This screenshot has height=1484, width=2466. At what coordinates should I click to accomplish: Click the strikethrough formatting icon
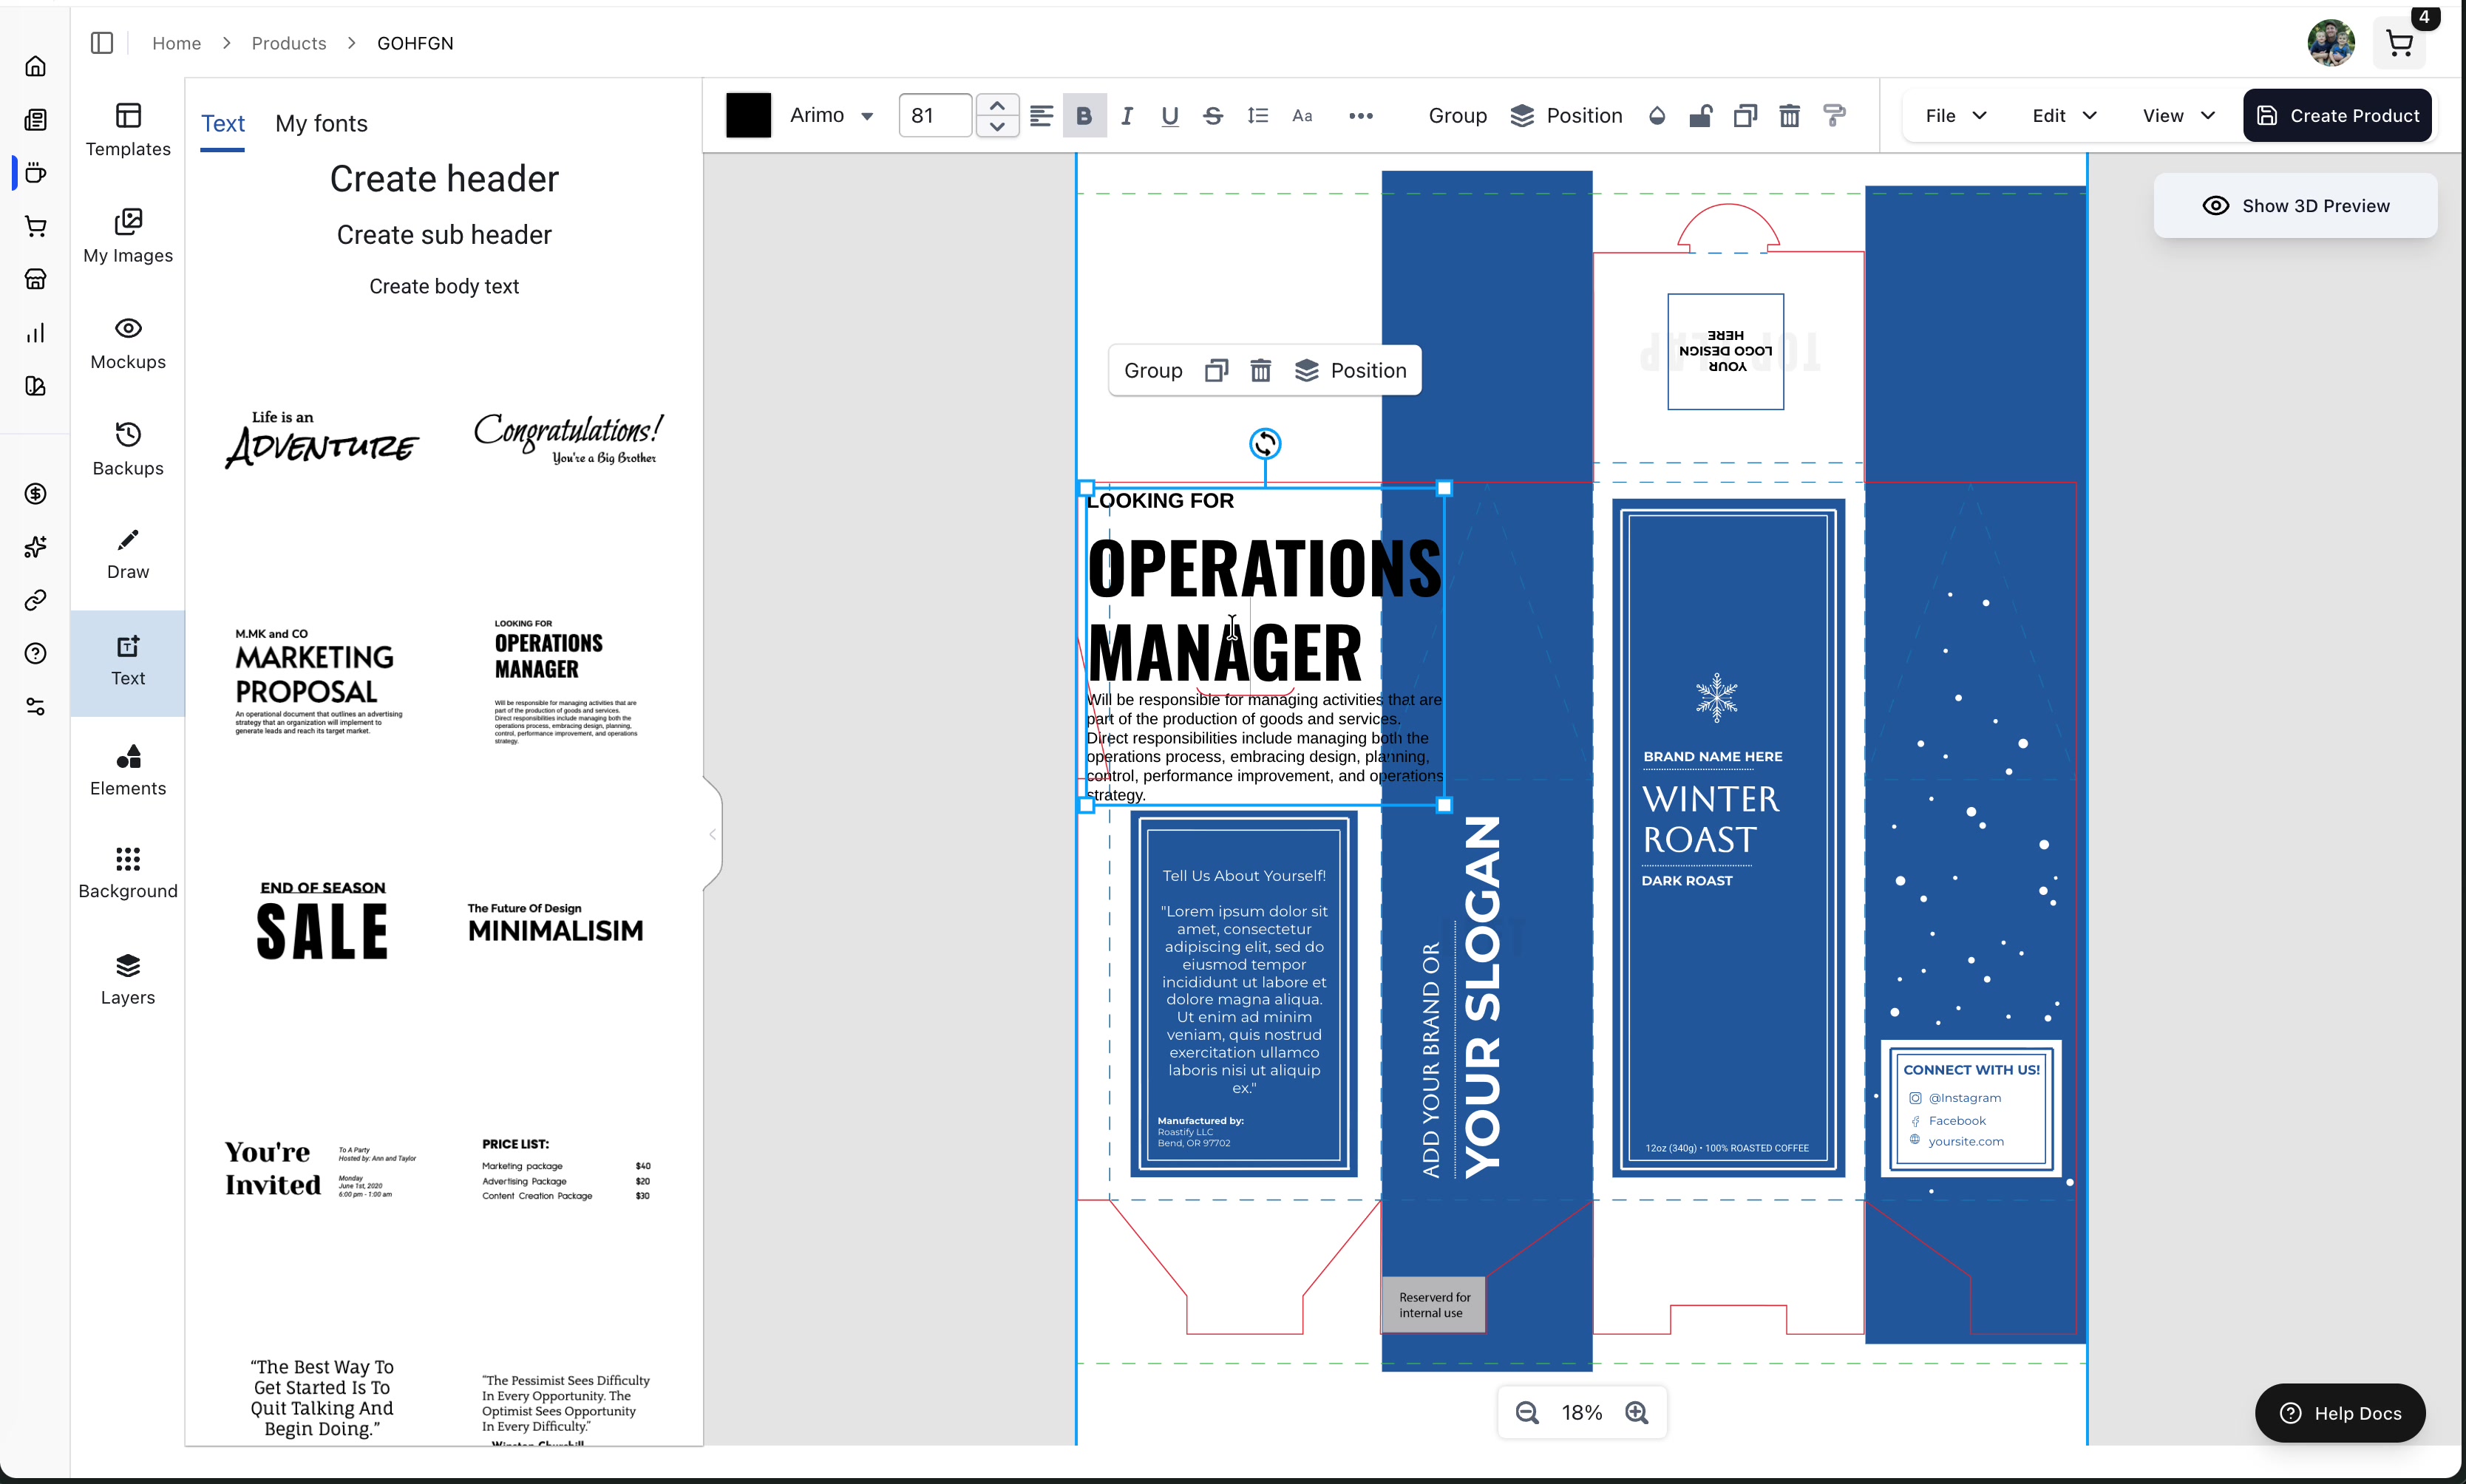tap(1213, 116)
